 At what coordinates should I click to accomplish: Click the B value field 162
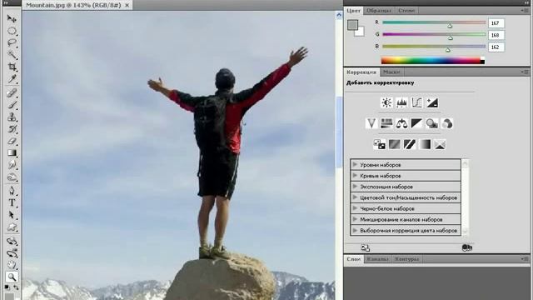click(x=496, y=47)
